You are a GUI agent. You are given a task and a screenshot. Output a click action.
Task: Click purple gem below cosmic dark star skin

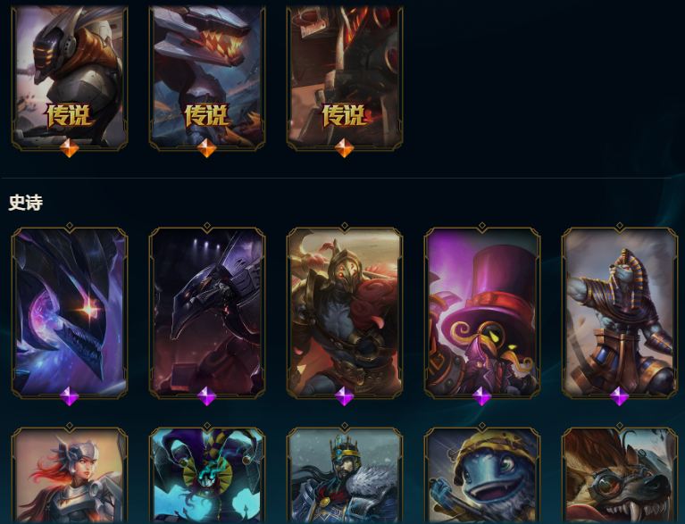click(x=70, y=396)
